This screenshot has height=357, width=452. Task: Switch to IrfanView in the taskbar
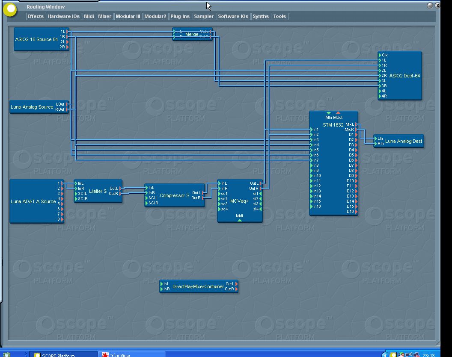click(132, 354)
